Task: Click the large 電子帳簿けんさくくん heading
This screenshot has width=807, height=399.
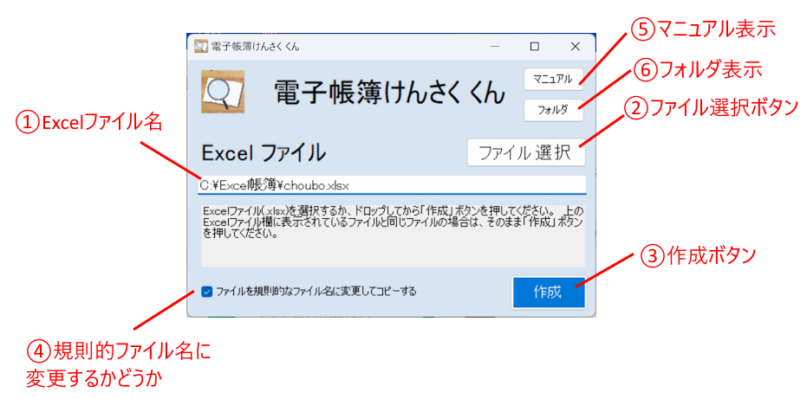Action: coord(389,93)
